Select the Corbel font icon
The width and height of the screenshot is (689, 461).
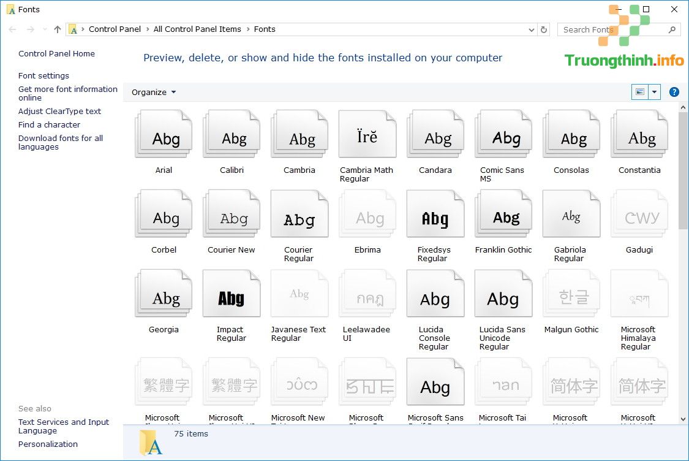click(164, 214)
